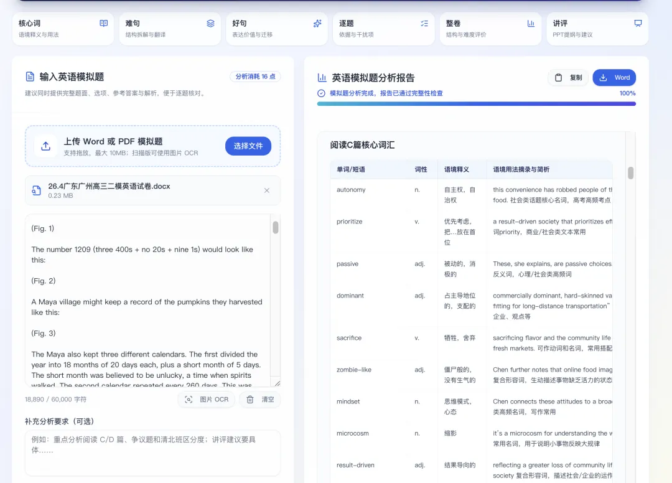
Task: Click the clipboard icon in 复制 button
Action: (x=558, y=78)
